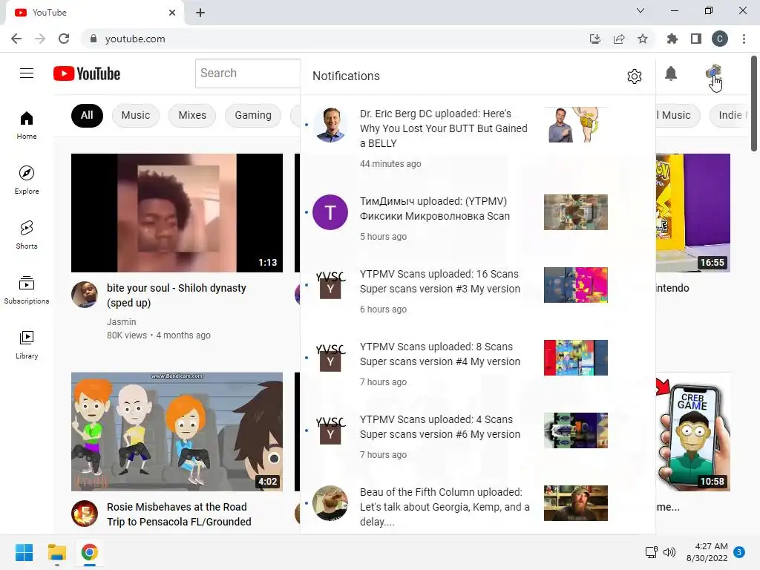Click install app icon in address bar
This screenshot has height=570, width=760.
point(595,39)
